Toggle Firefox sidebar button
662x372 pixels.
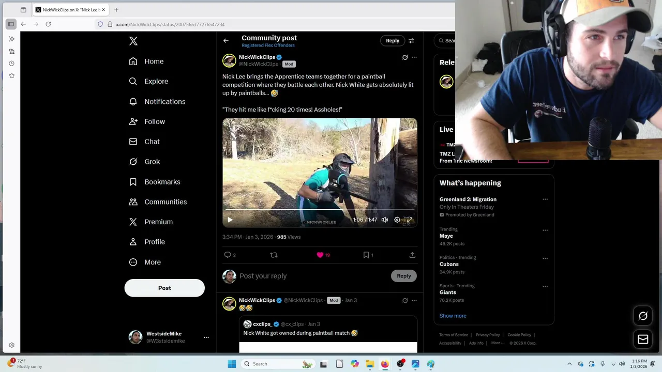point(11,24)
